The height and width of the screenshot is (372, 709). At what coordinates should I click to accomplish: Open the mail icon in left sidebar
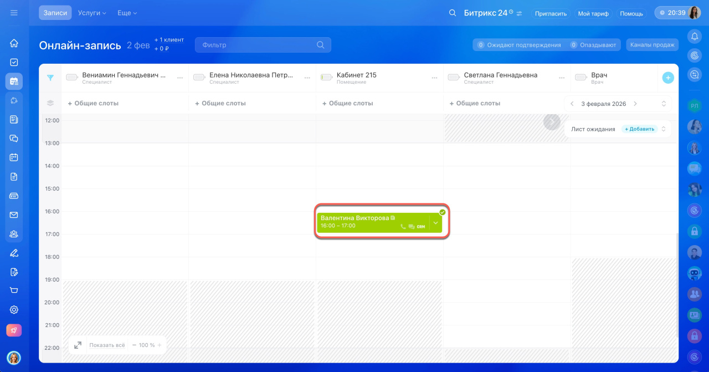coord(14,215)
